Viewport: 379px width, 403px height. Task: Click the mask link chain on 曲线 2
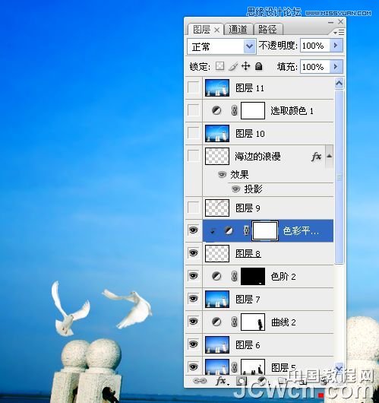pos(234,322)
